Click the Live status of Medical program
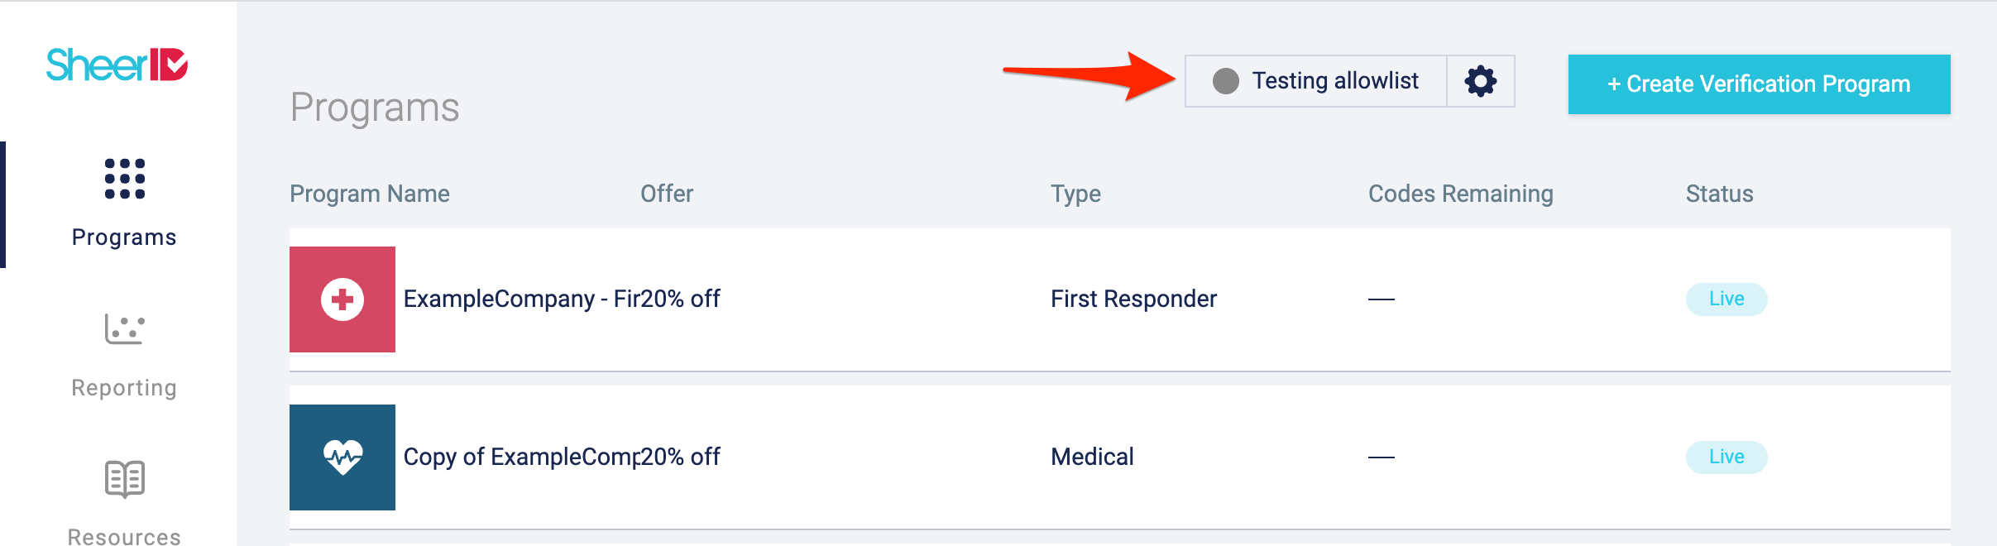The width and height of the screenshot is (1997, 546). [x=1726, y=457]
